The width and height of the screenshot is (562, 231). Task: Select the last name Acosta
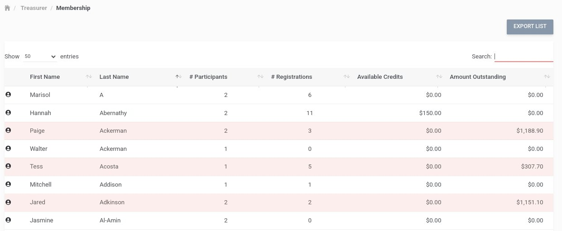pos(109,167)
